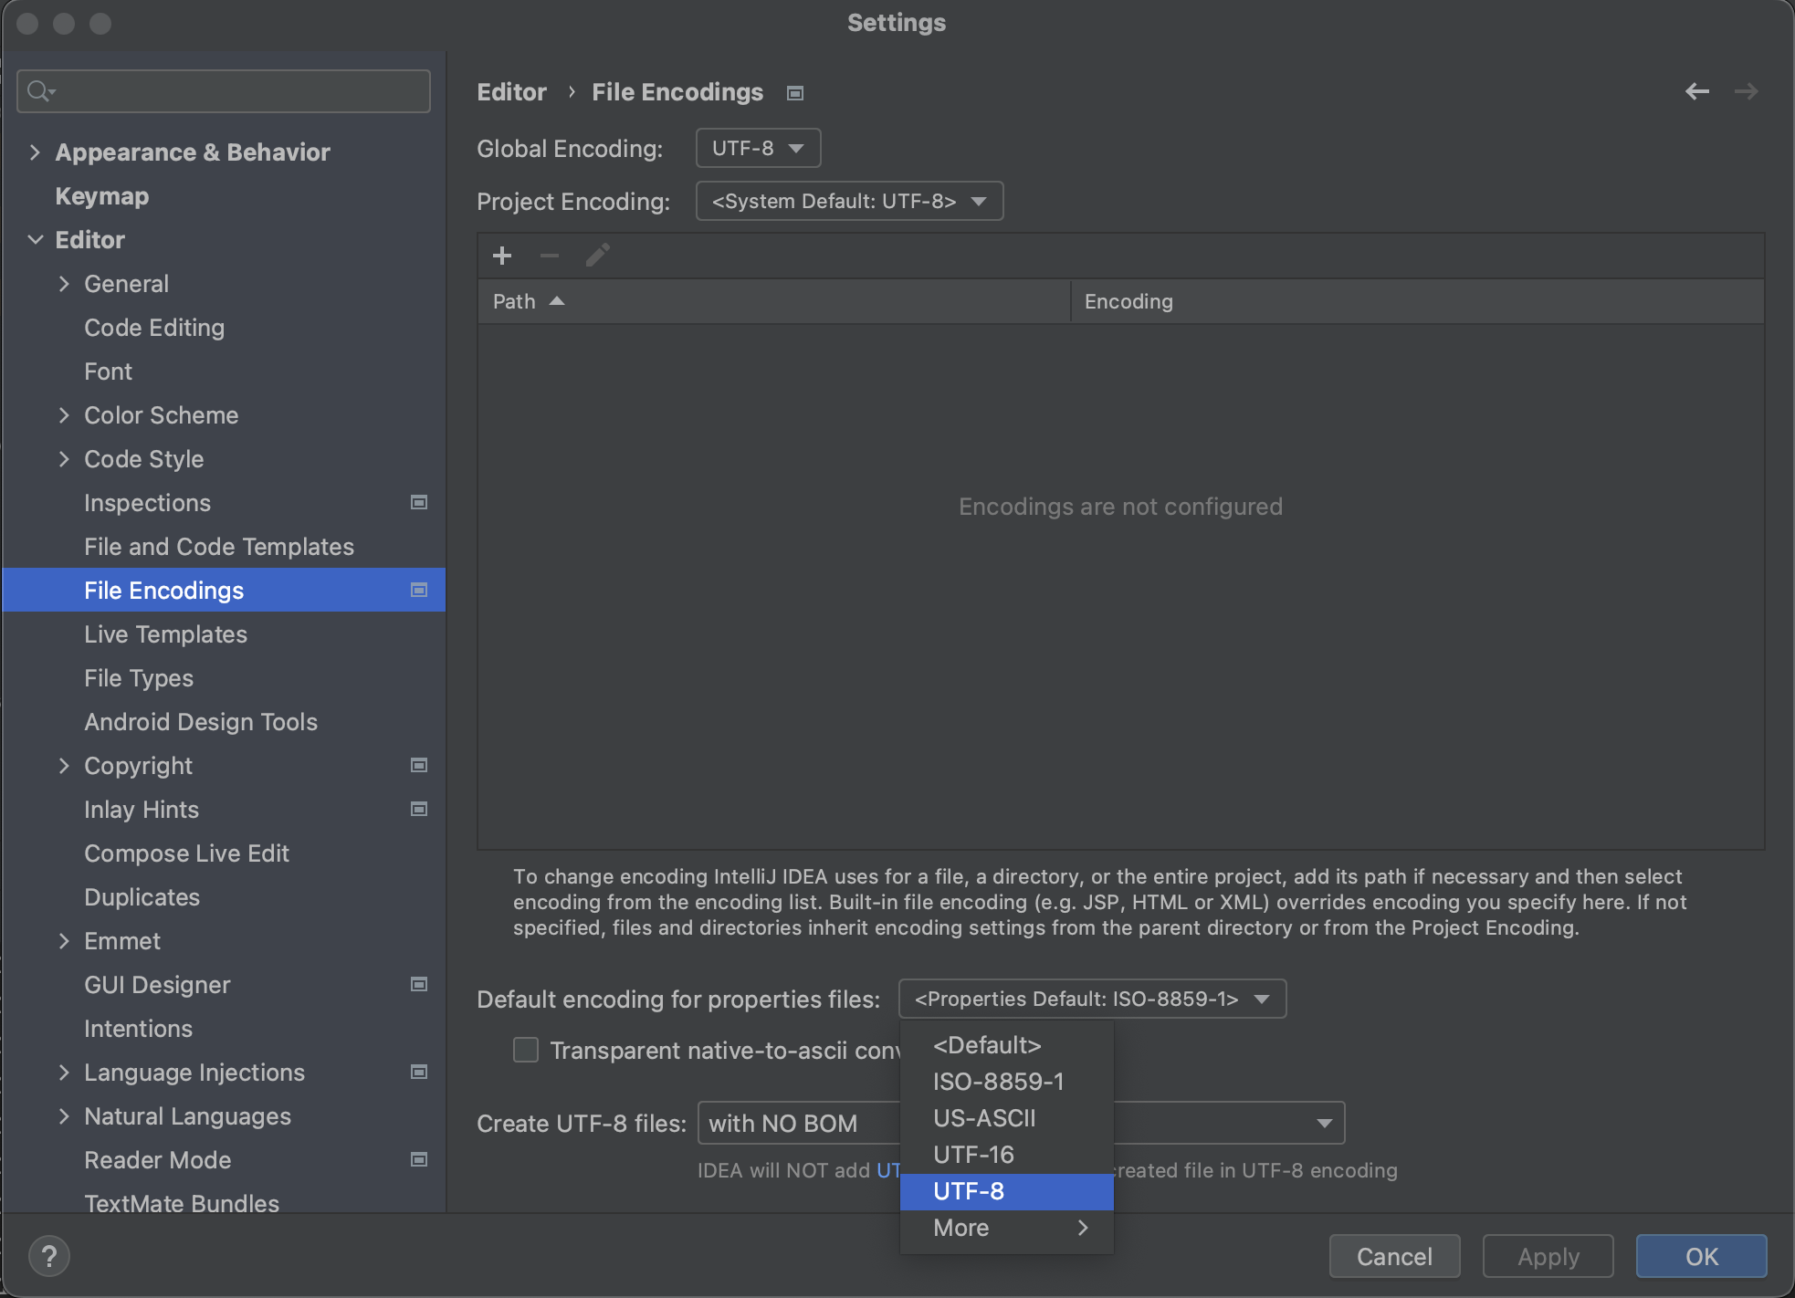Click project-level icon beside Inspections
The height and width of the screenshot is (1298, 1795).
419,502
